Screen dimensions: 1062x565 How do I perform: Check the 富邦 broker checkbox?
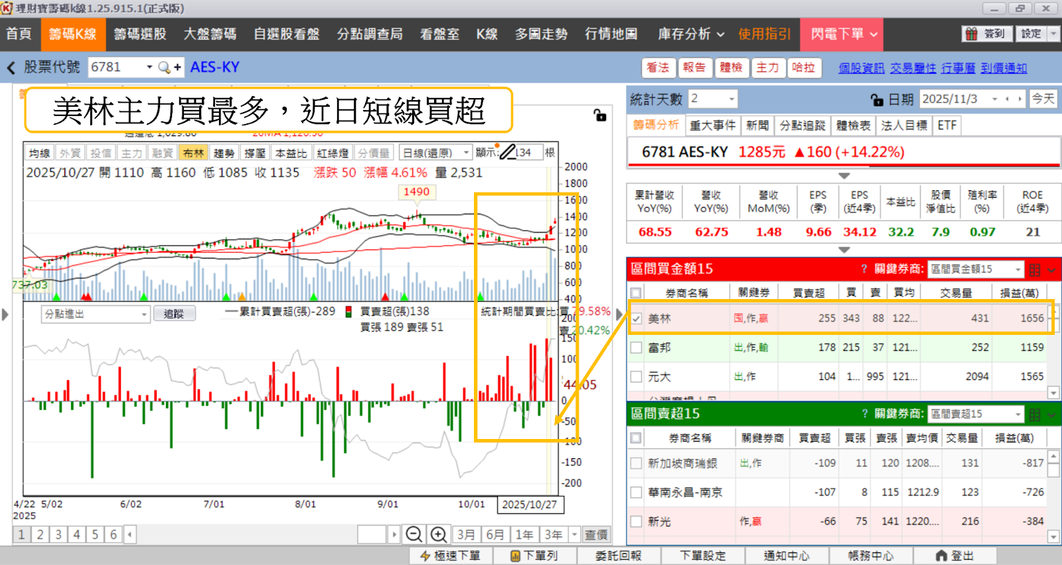637,347
